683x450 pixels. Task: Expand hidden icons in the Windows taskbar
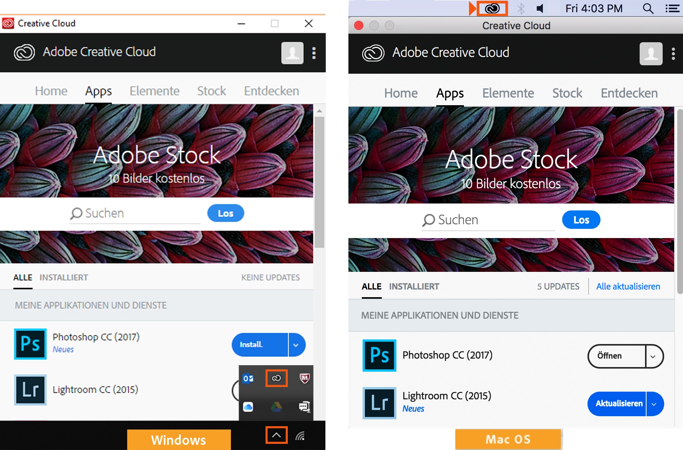coord(276,435)
